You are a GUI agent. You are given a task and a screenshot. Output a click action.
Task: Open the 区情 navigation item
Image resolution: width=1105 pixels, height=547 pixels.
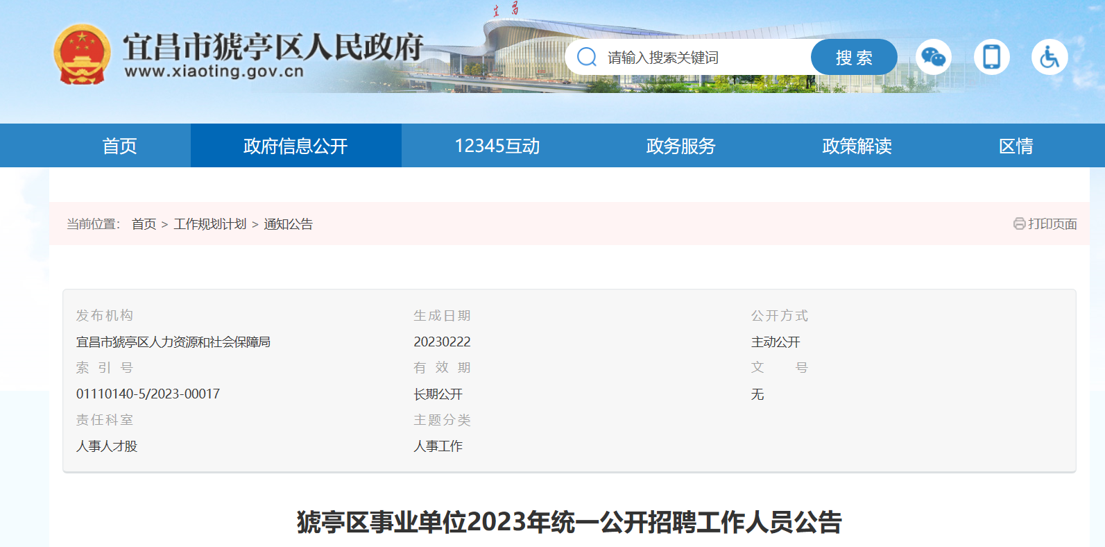pyautogui.click(x=1016, y=146)
